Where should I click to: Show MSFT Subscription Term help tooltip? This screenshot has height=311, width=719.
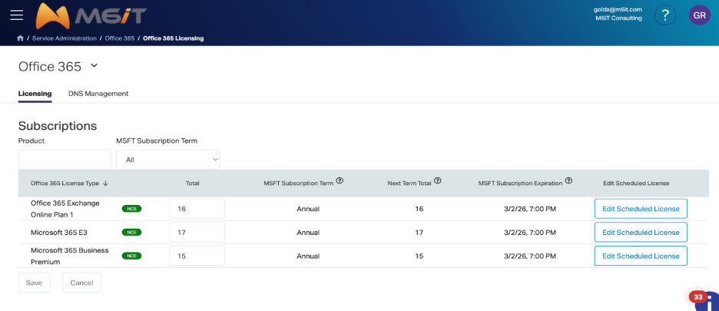340,180
